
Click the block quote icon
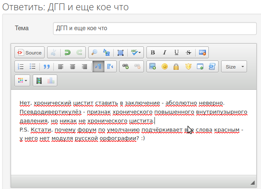(x=47, y=66)
